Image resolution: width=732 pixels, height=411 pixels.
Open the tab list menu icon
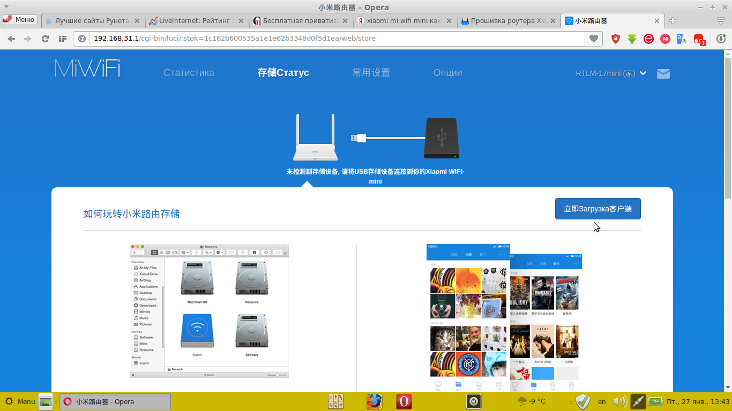721,21
